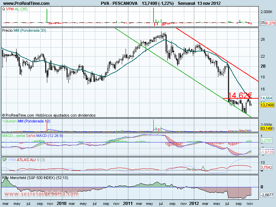Screen dimensions: 276x207
Task: Open the RSc Mansfield (S&P 500 INDEX) label
Action: (35, 178)
